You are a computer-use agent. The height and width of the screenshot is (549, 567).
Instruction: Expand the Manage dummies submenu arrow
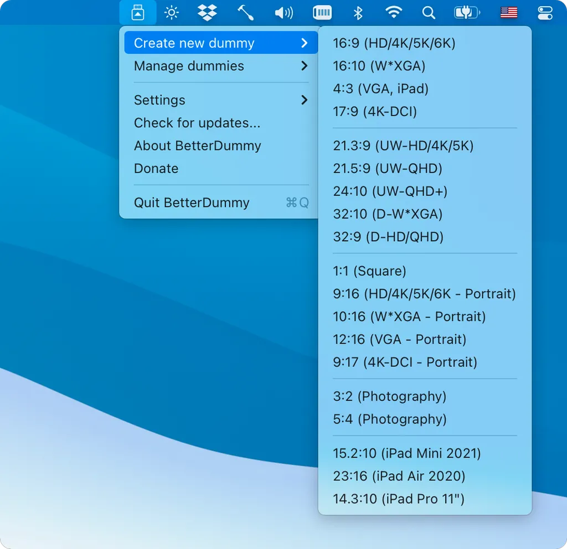click(304, 66)
